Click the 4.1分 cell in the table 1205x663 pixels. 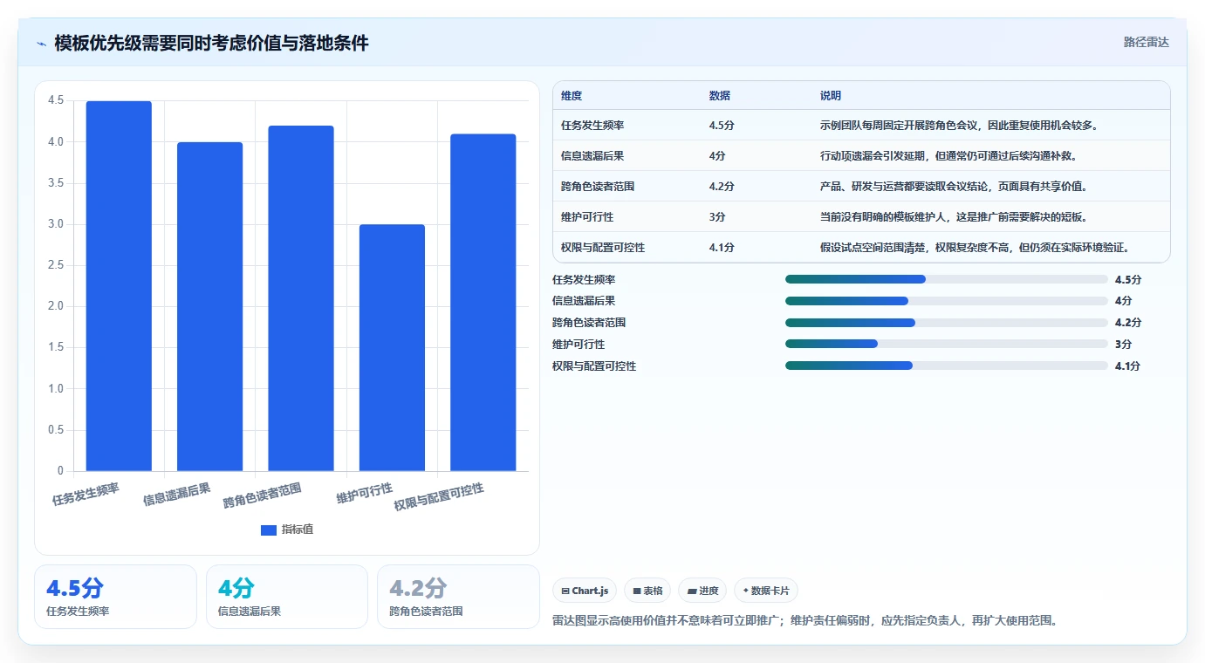[x=722, y=248]
